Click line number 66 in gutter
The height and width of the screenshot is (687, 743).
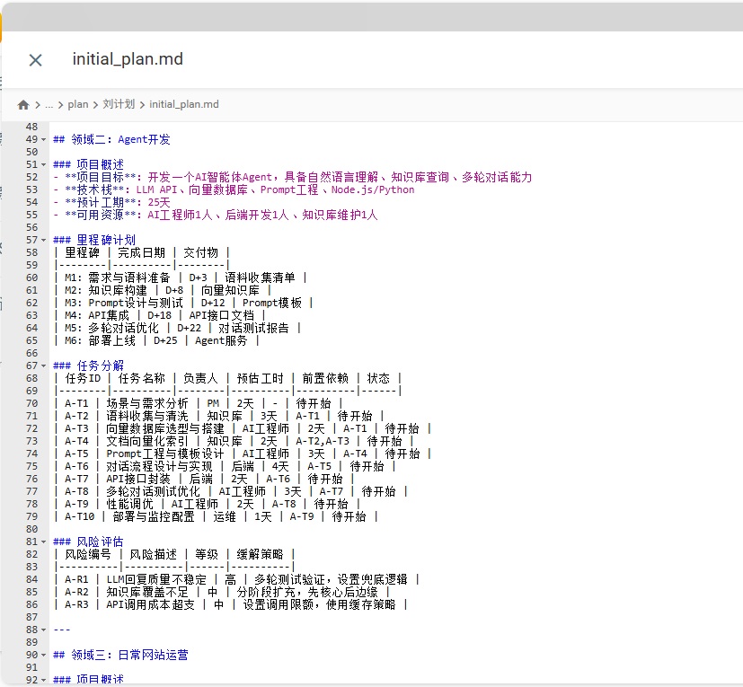[x=31, y=354]
